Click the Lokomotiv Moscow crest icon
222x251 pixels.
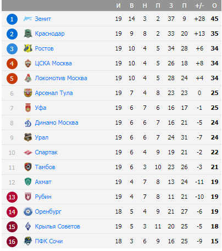(x=28, y=78)
